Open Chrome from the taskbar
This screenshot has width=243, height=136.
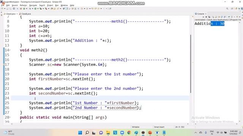pos(129,133)
